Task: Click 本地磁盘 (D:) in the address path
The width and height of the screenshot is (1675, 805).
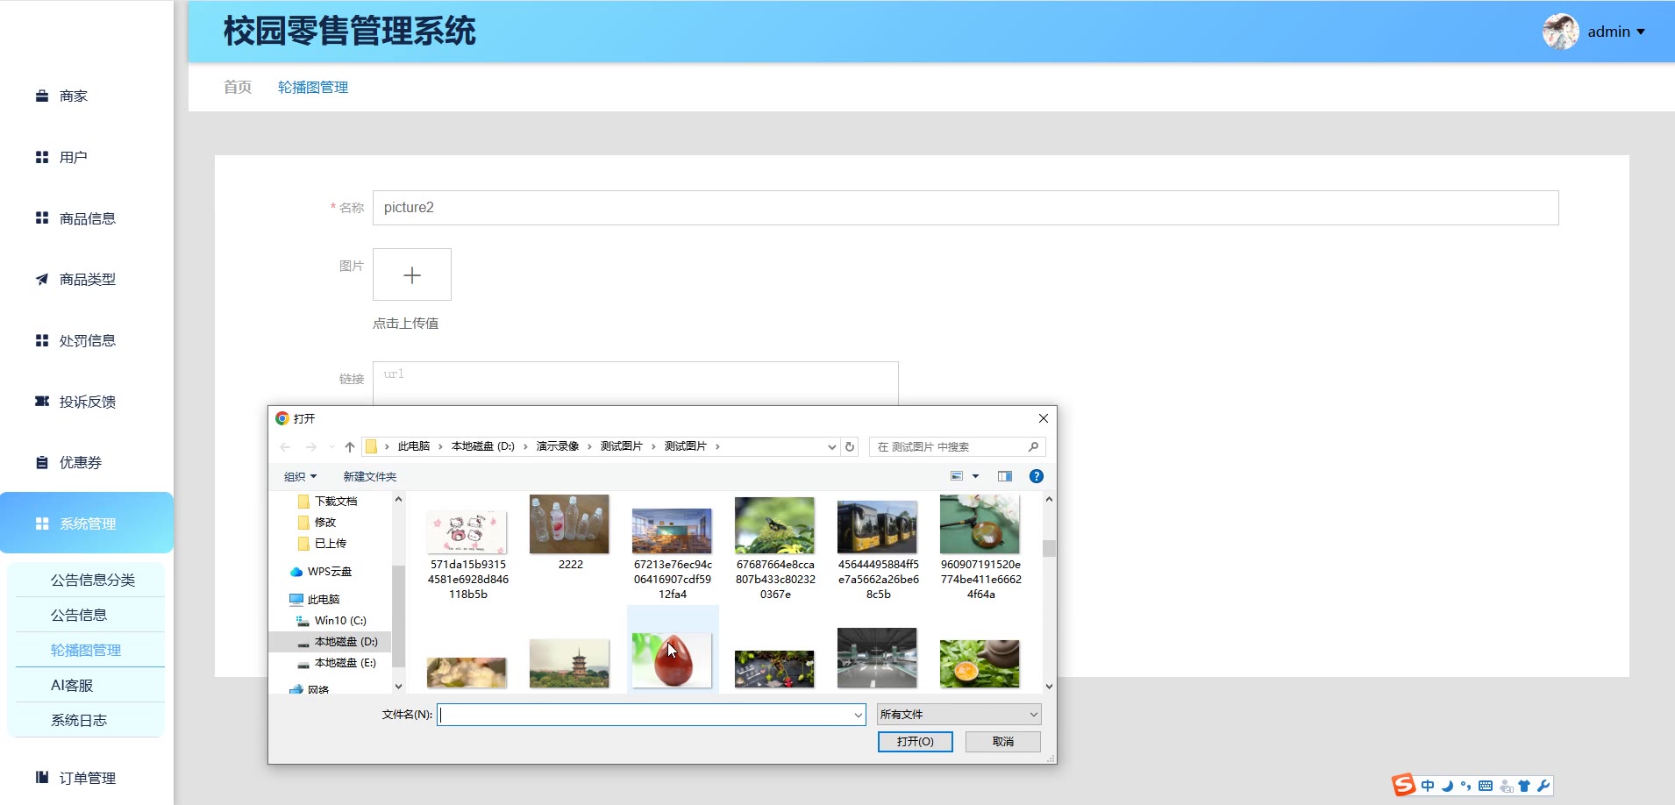Action: point(483,446)
